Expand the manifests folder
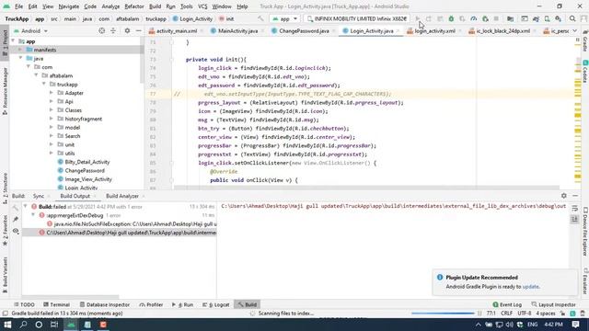Image resolution: width=589 pixels, height=331 pixels. pyautogui.click(x=20, y=50)
